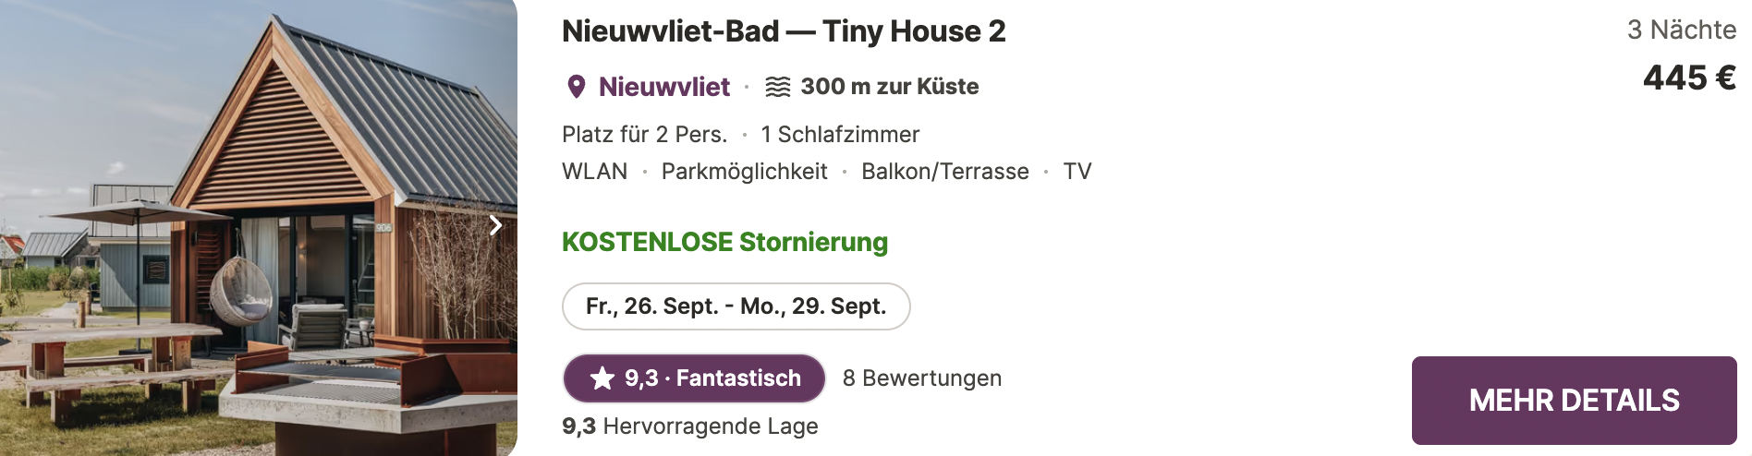Click the map pin location icon
1752x456 pixels.
576,87
